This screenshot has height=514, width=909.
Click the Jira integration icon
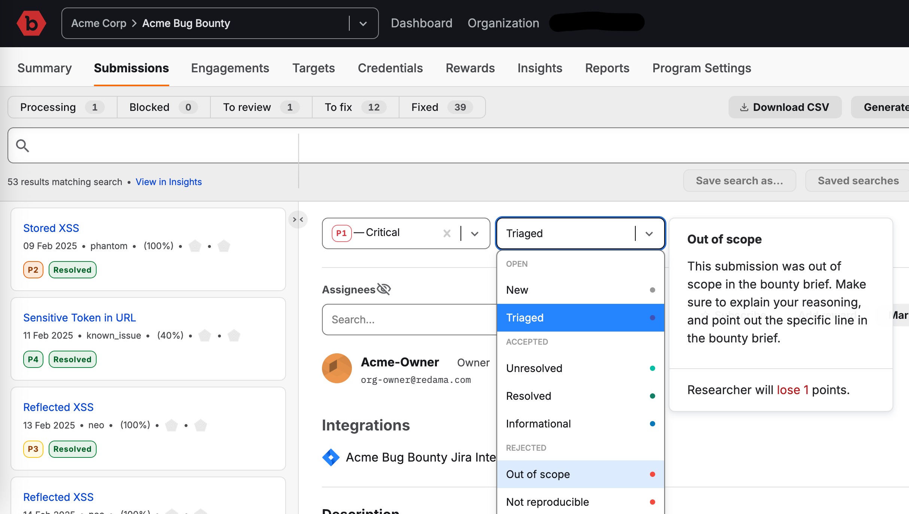[331, 457]
